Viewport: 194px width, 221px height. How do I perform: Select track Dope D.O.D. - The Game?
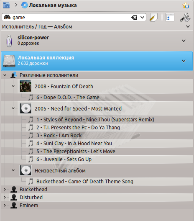coord(68,98)
